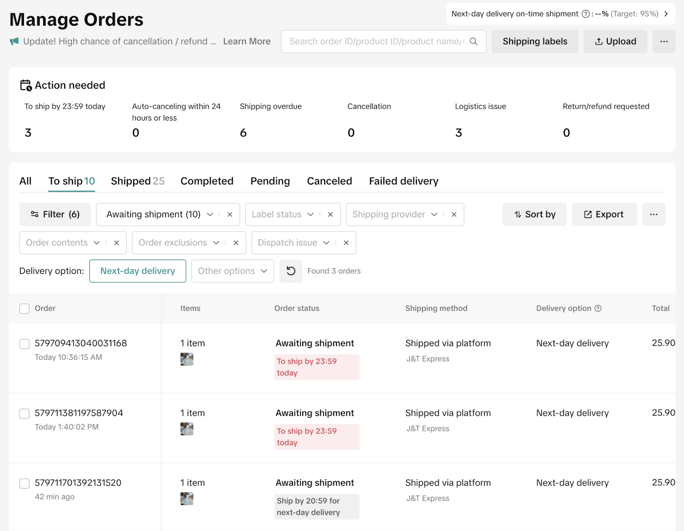Check the box for order 579711701392131520
Image resolution: width=684 pixels, height=531 pixels.
24,483
